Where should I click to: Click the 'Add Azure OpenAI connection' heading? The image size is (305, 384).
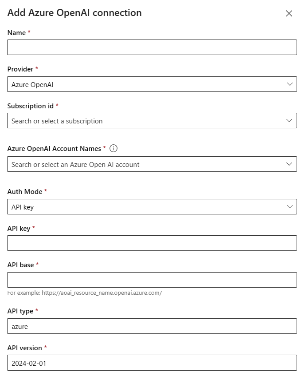click(74, 13)
